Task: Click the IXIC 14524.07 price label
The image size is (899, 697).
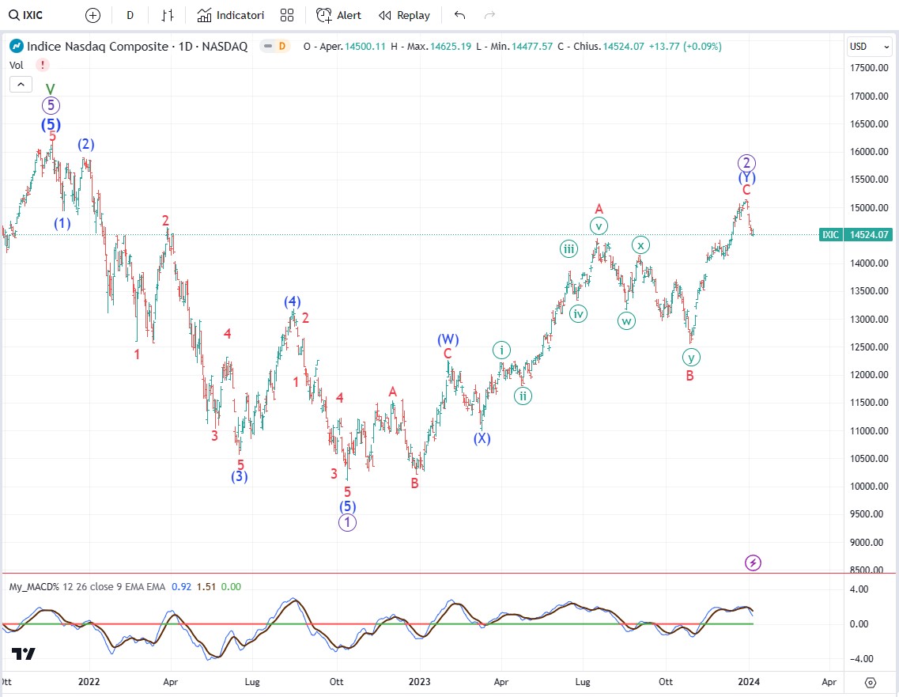Action: [x=856, y=235]
